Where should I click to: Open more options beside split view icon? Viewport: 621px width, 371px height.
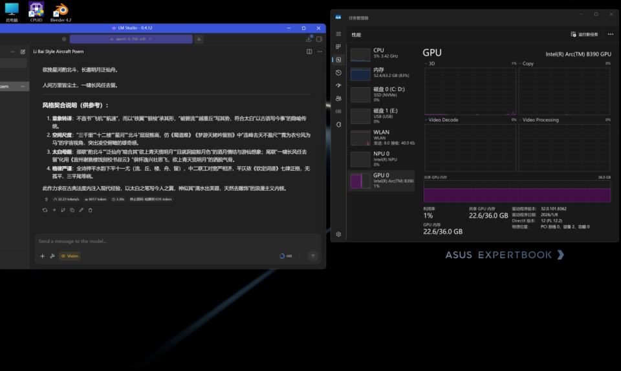coord(320,52)
